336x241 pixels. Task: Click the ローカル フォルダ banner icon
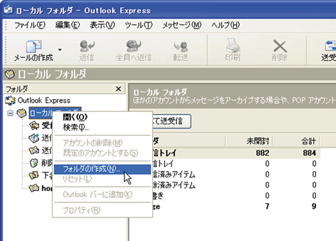tap(9, 74)
